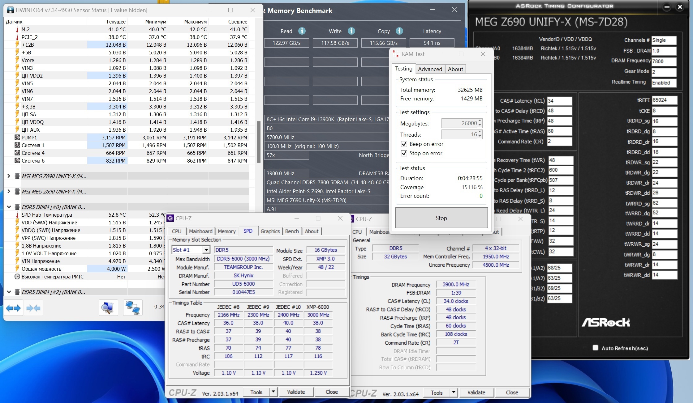Screen dimensions: 693x403
Task: Click the Megabytes stepper up arrow
Action: pos(480,121)
